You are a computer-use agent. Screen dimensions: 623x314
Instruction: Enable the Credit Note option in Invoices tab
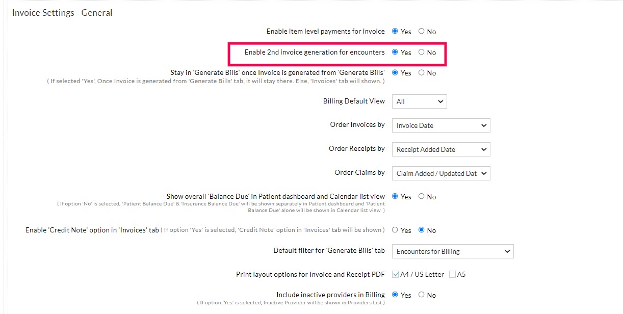(x=394, y=230)
